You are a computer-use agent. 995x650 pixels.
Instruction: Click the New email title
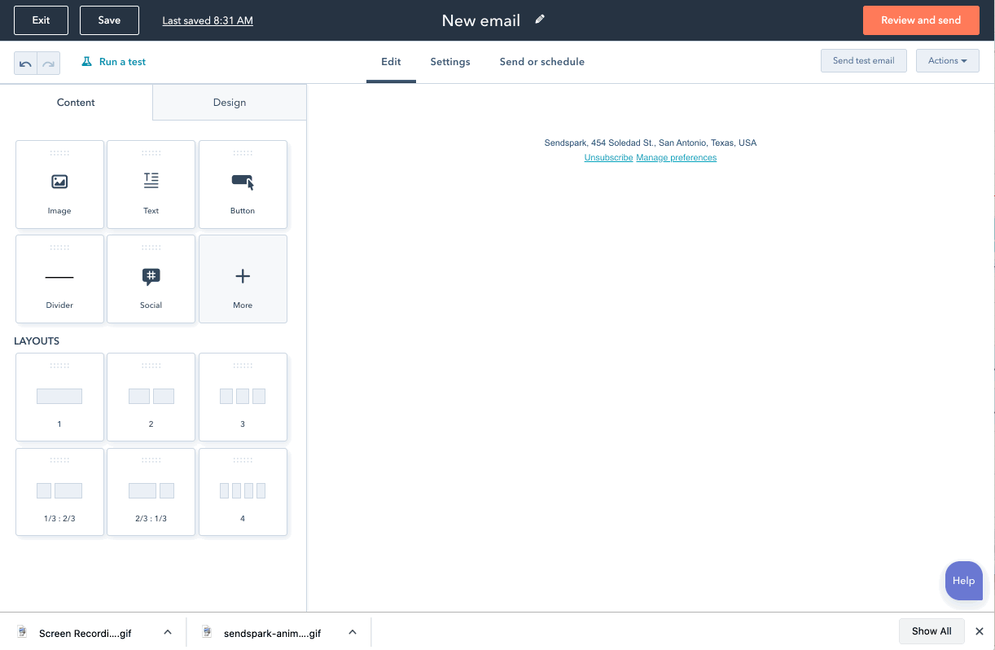(x=481, y=20)
